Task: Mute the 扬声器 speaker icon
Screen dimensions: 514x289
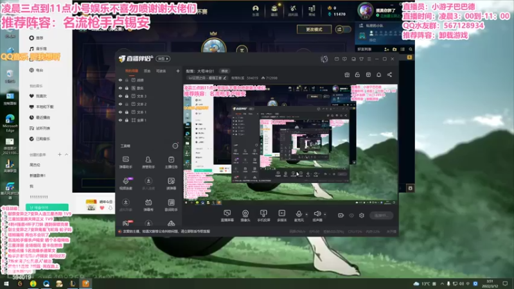Action: tap(317, 214)
